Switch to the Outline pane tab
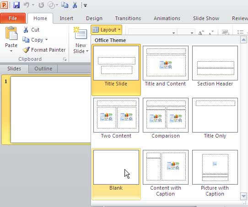 [x=43, y=69]
